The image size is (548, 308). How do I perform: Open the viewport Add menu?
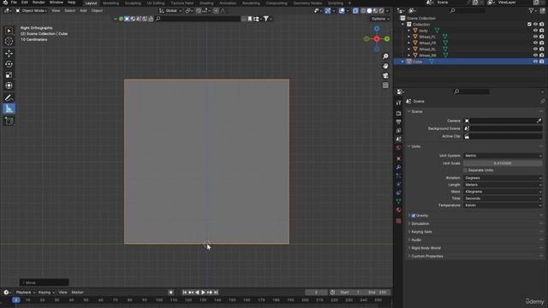click(83, 11)
